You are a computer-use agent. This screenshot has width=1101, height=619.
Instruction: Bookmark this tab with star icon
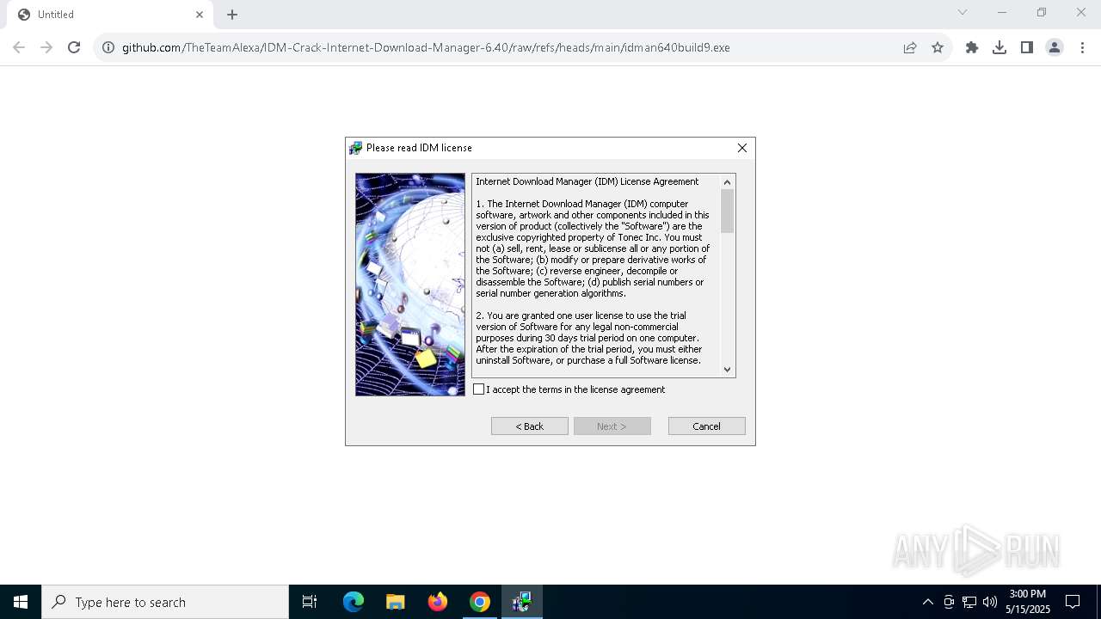[938, 47]
